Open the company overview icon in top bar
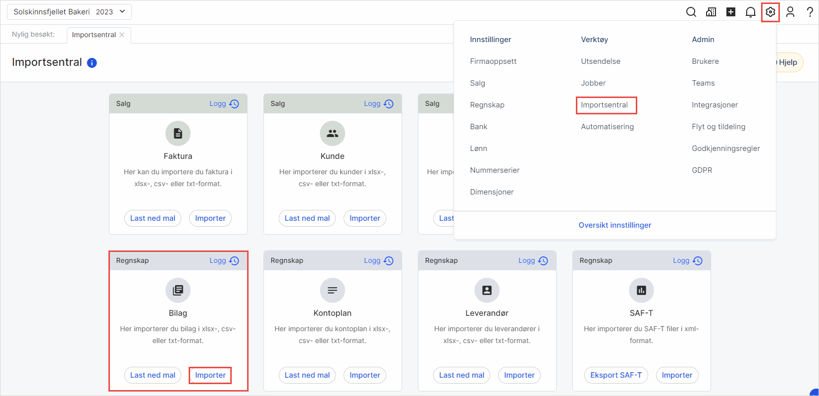 click(x=711, y=12)
